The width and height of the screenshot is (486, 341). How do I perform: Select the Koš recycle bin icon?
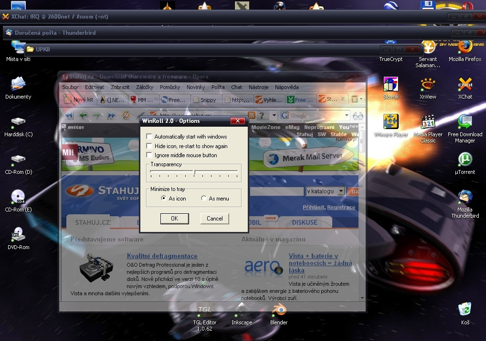tap(465, 313)
